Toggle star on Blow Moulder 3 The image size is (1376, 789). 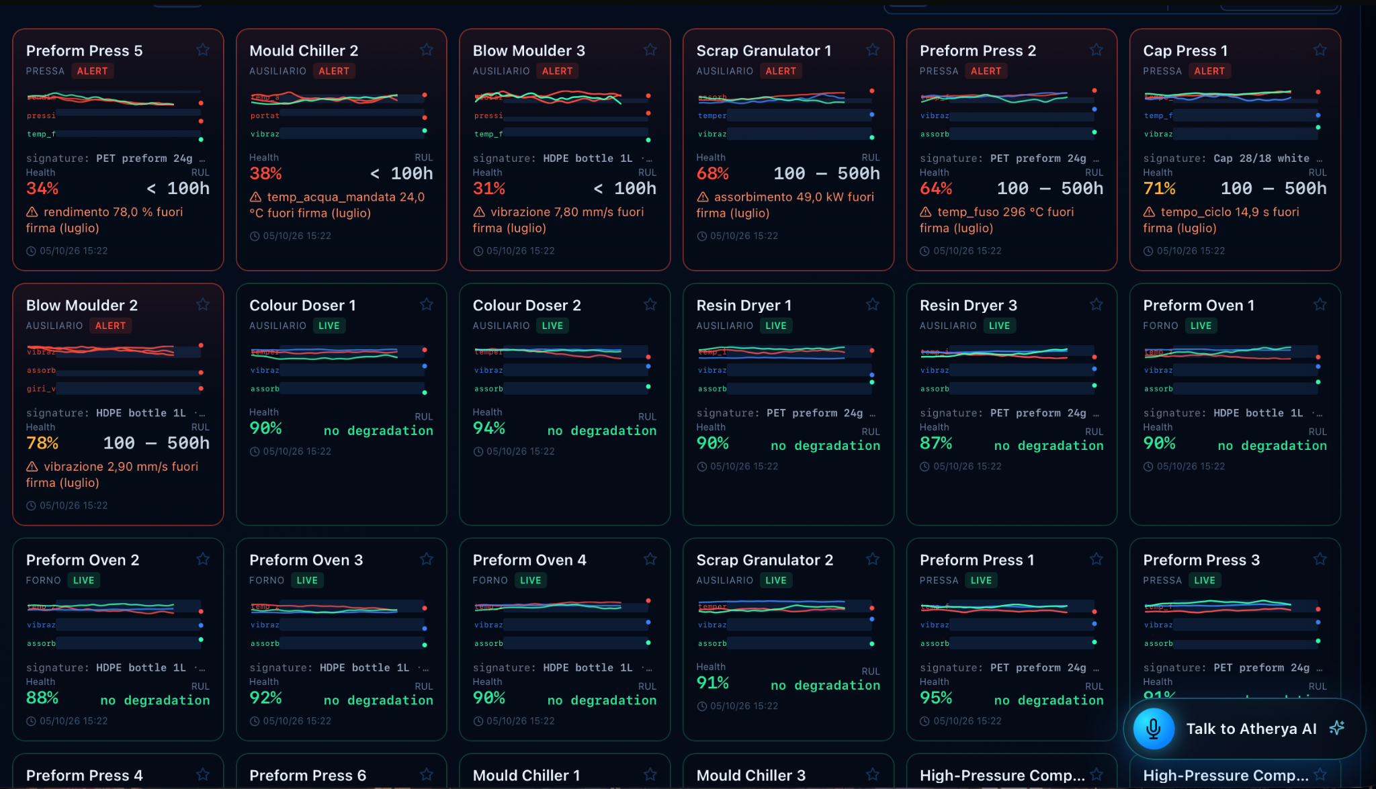click(x=650, y=50)
